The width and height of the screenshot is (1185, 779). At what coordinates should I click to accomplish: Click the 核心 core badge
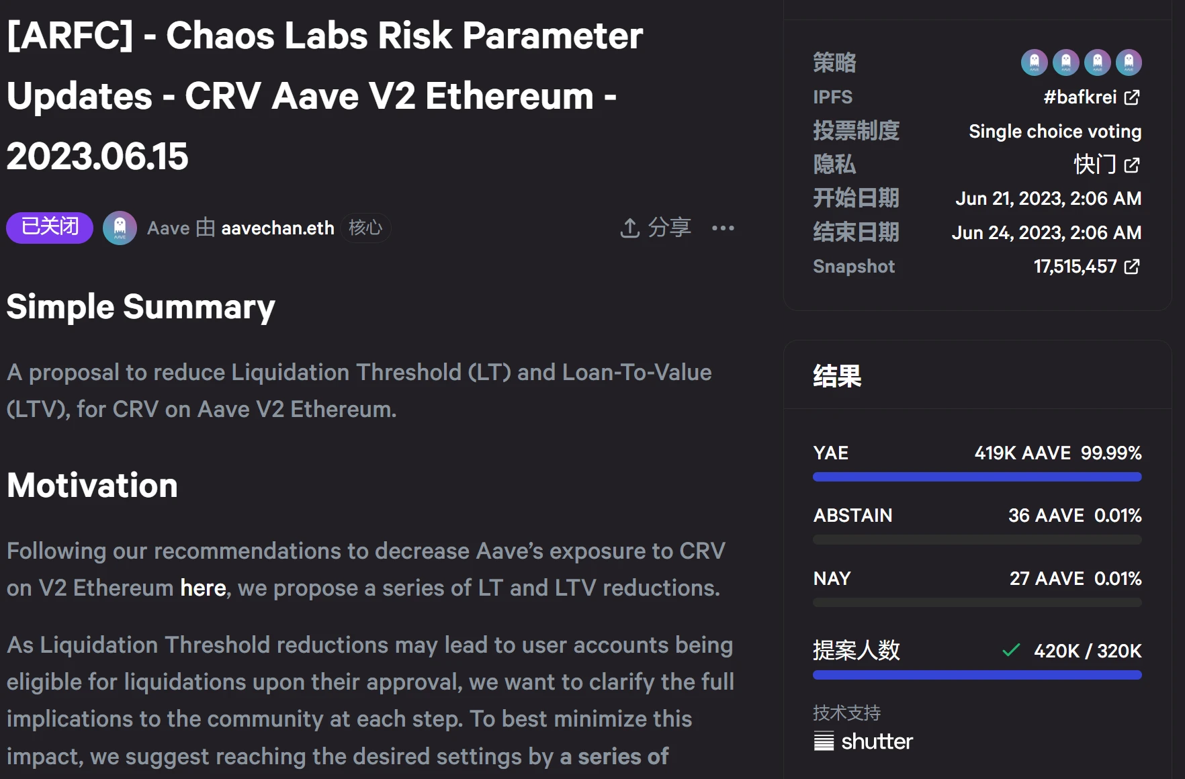[365, 228]
